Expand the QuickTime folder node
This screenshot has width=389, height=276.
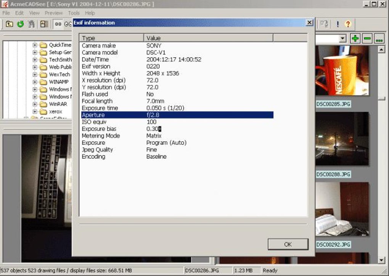click(x=35, y=45)
